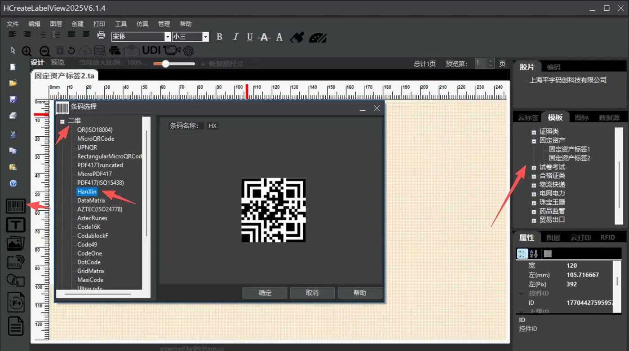The height and width of the screenshot is (351, 629).
Task: Toggle italic formatting
Action: pyautogui.click(x=235, y=37)
